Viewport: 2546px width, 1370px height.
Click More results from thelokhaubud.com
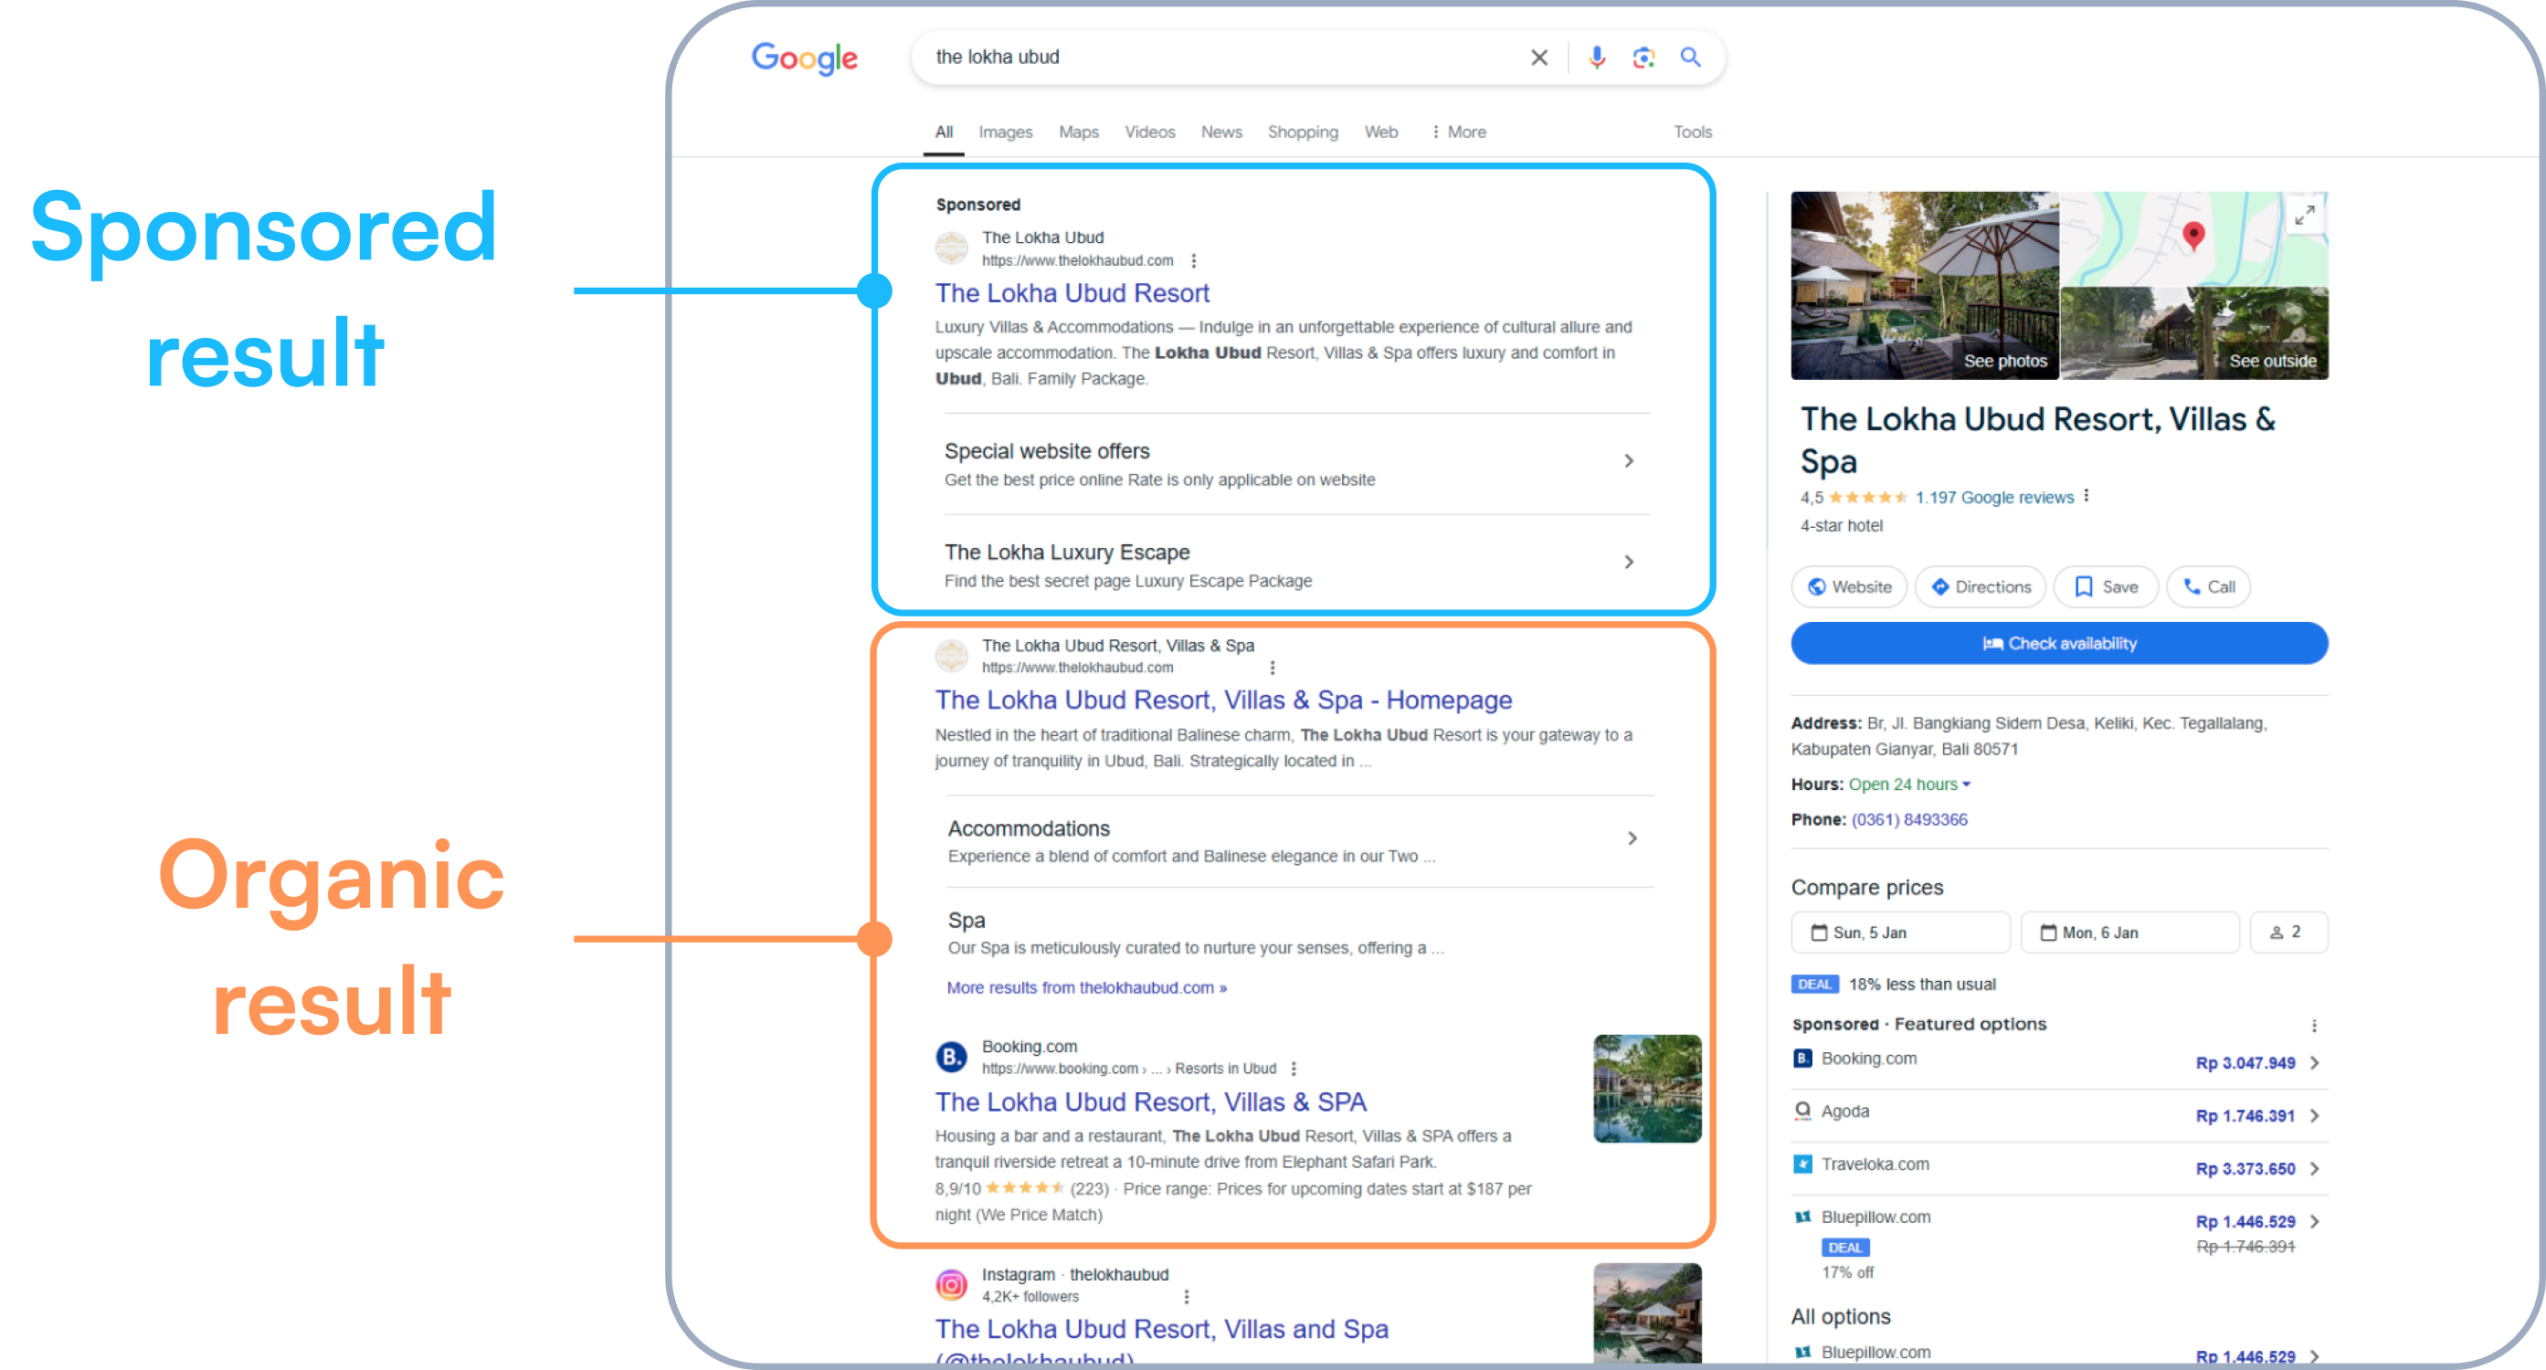(1086, 987)
